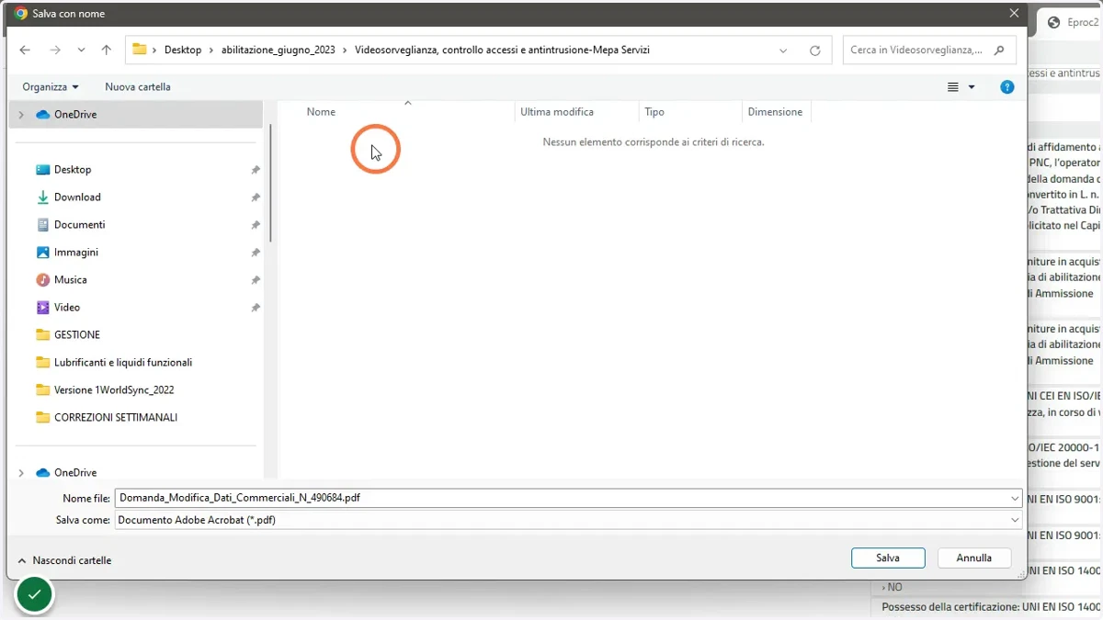
Task: Refresh the current folder view
Action: [x=814, y=51]
